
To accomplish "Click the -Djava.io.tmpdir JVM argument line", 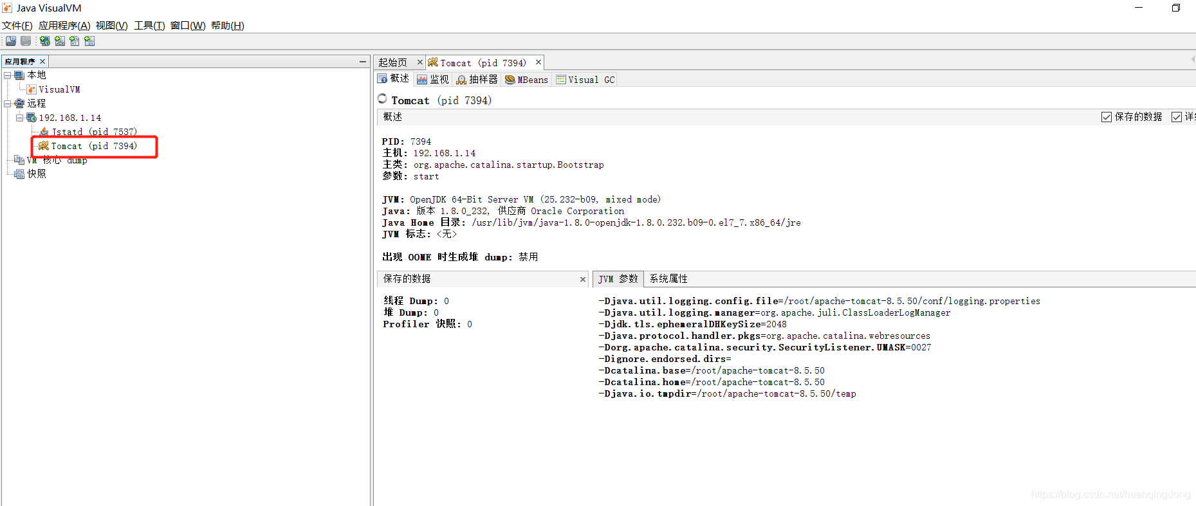I will (x=727, y=393).
